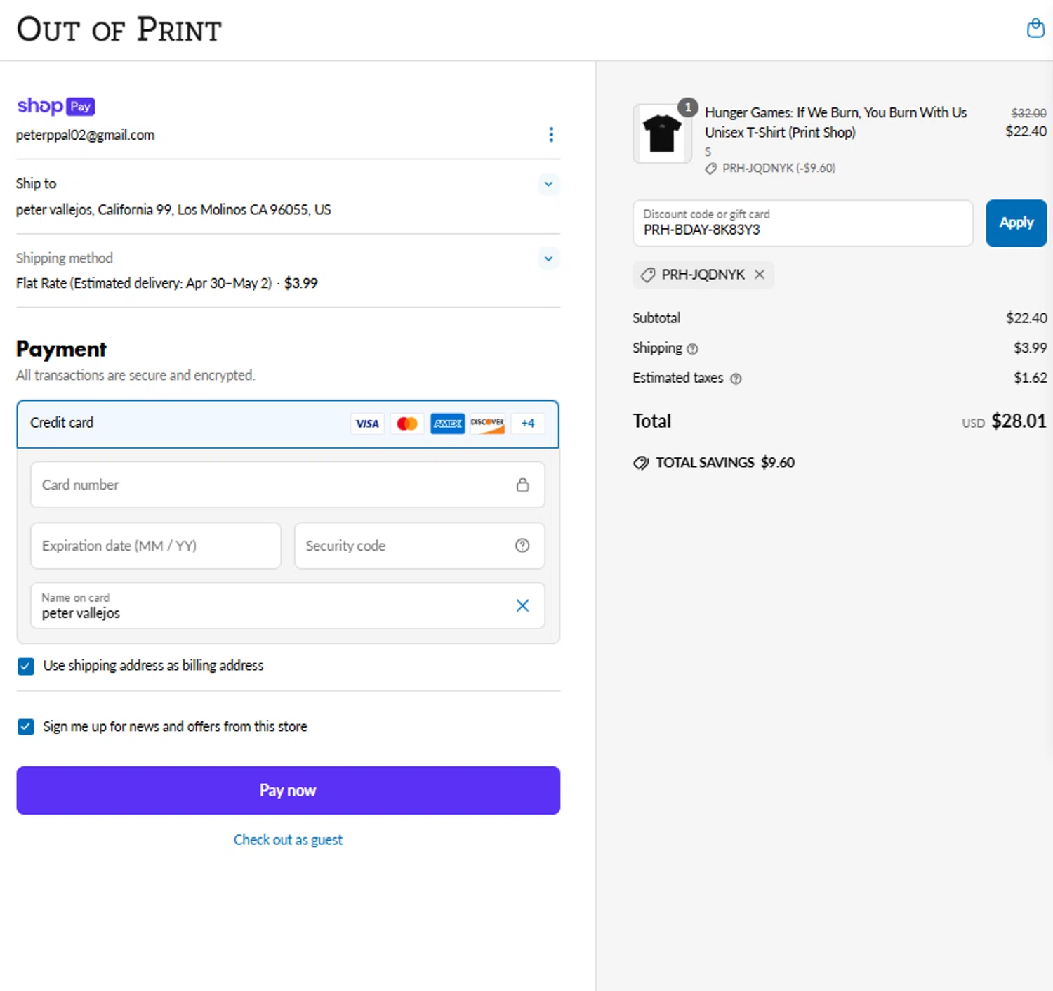Click the lock icon in Card number field
This screenshot has height=991, width=1053.
tap(523, 485)
